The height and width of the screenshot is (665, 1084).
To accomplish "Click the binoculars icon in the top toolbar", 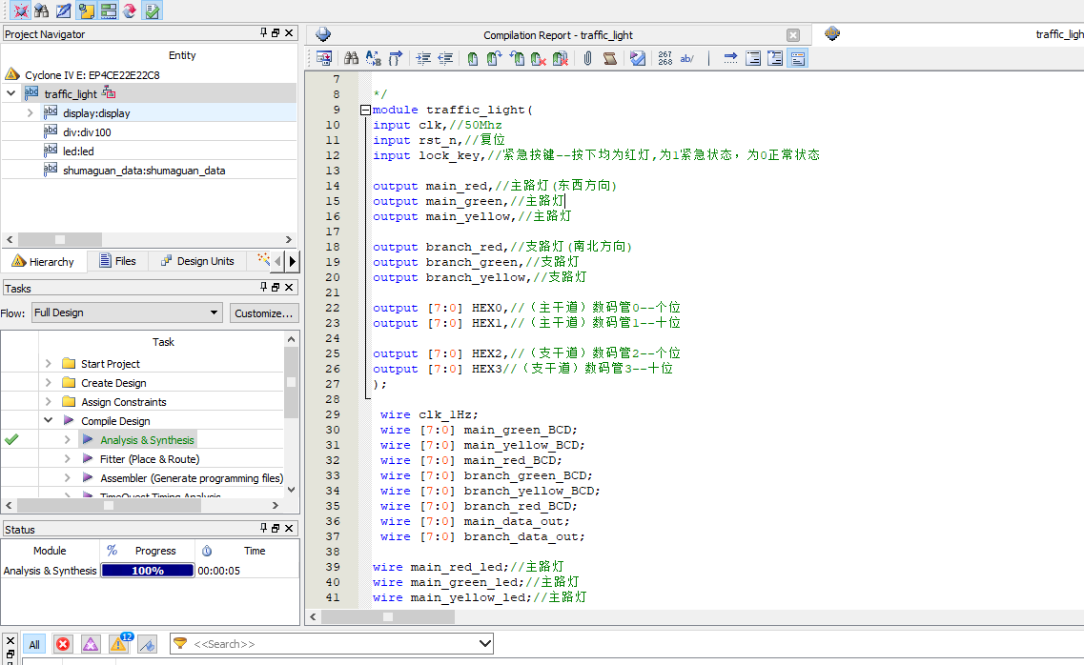I will coord(42,10).
